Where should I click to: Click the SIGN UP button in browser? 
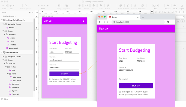coord(136,86)
